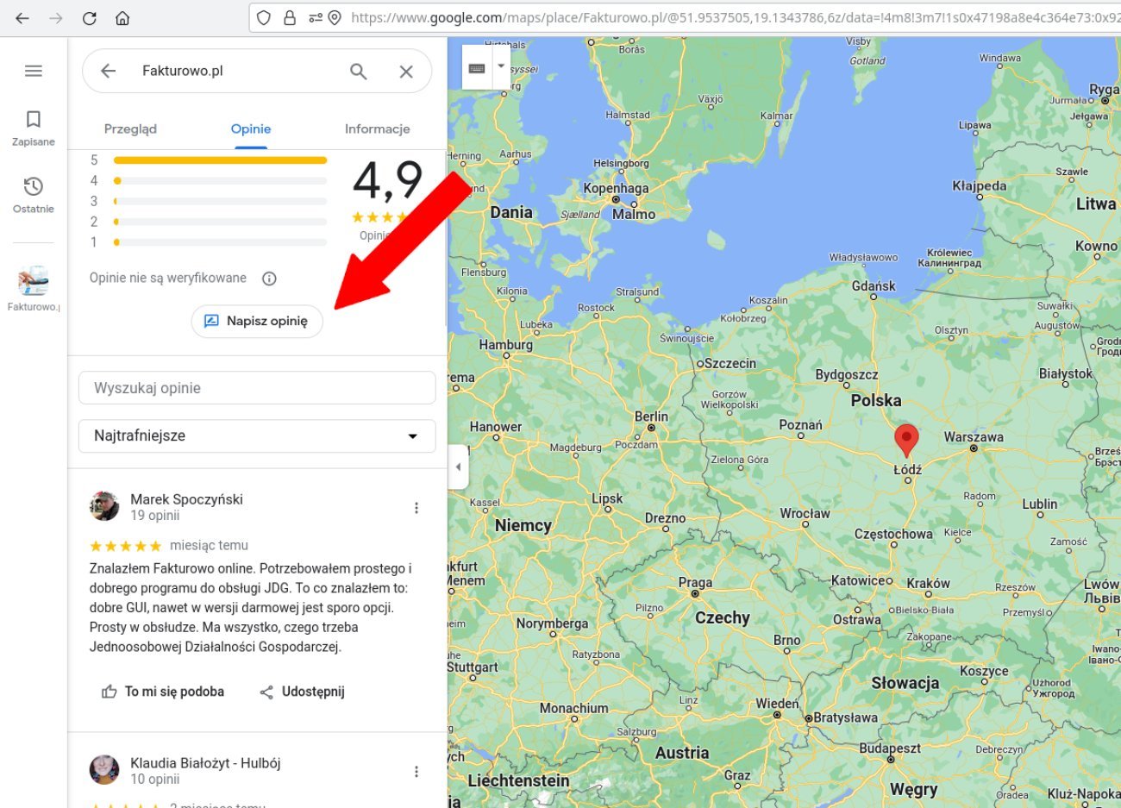This screenshot has width=1121, height=808.
Task: Click the Poznań label on the map
Action: click(800, 425)
